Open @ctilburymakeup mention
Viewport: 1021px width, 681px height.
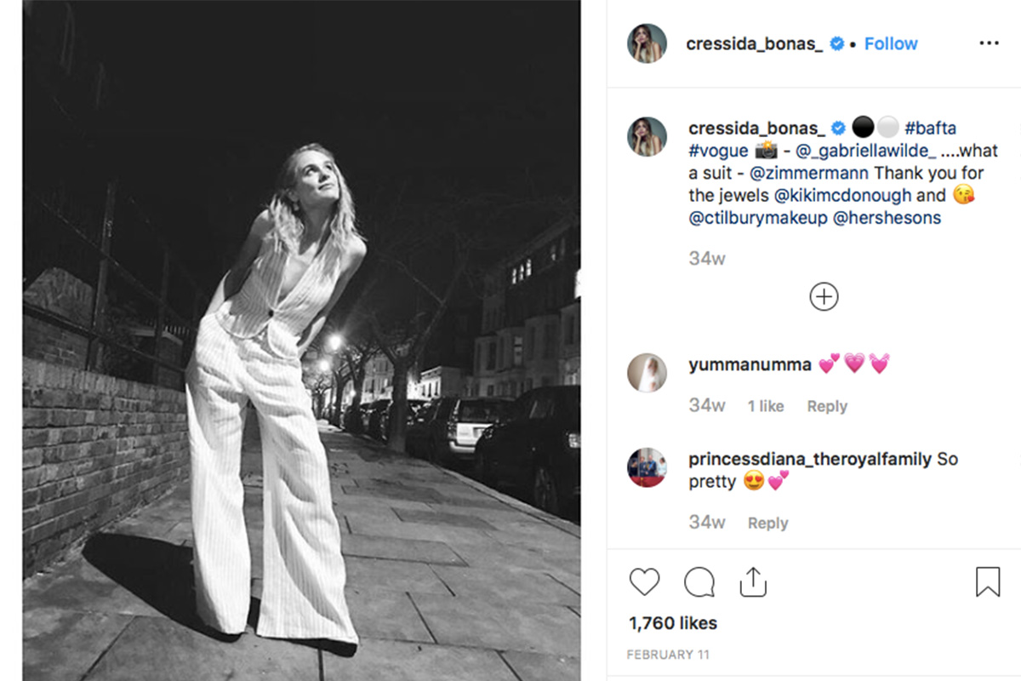[758, 218]
